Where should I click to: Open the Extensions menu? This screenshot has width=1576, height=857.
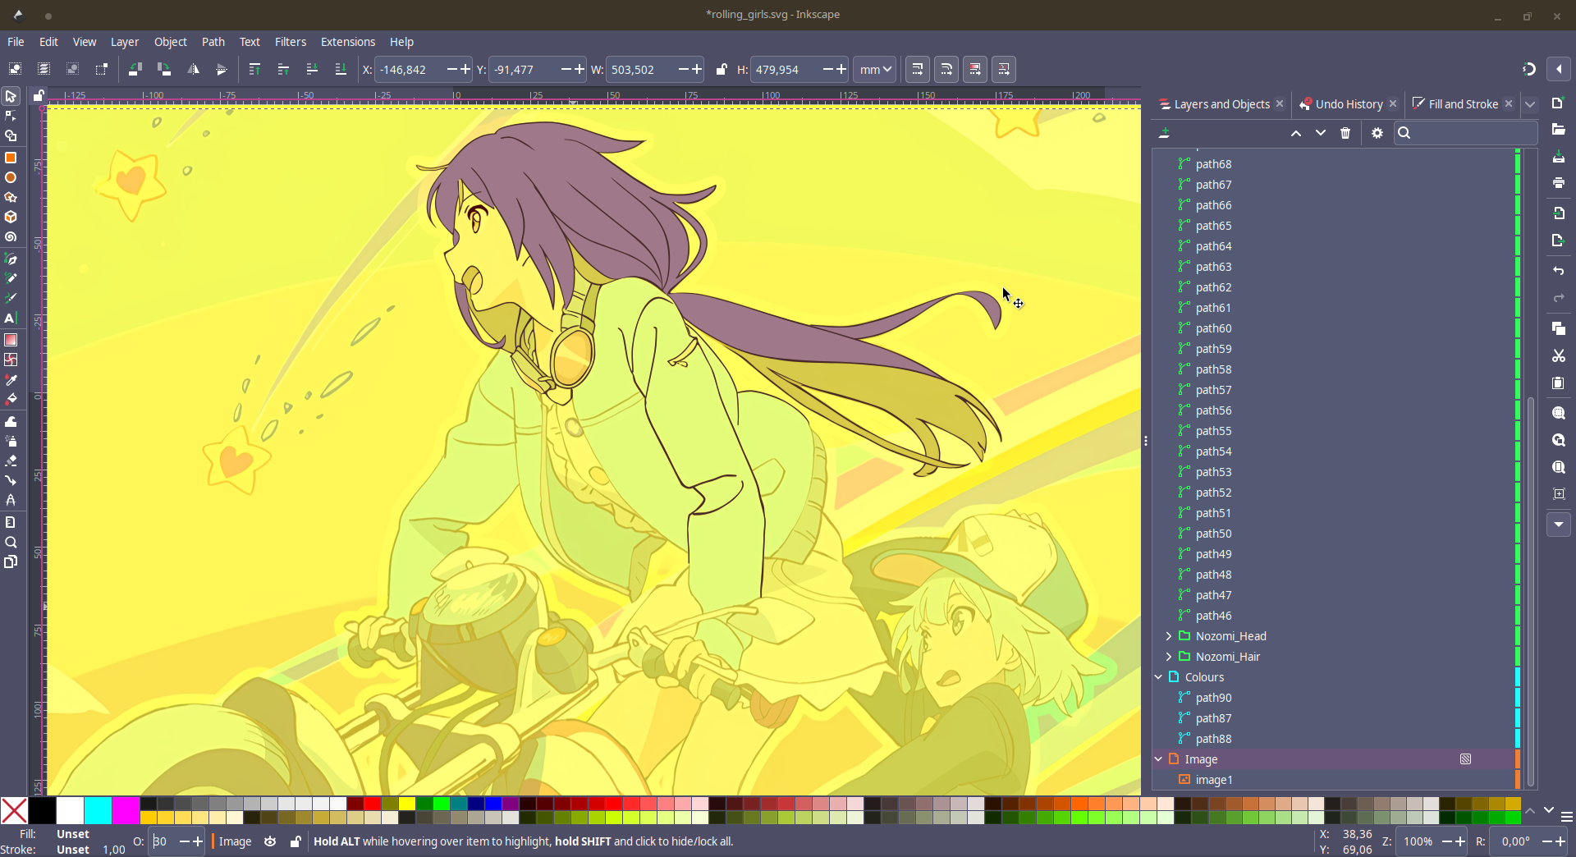pyautogui.click(x=348, y=42)
